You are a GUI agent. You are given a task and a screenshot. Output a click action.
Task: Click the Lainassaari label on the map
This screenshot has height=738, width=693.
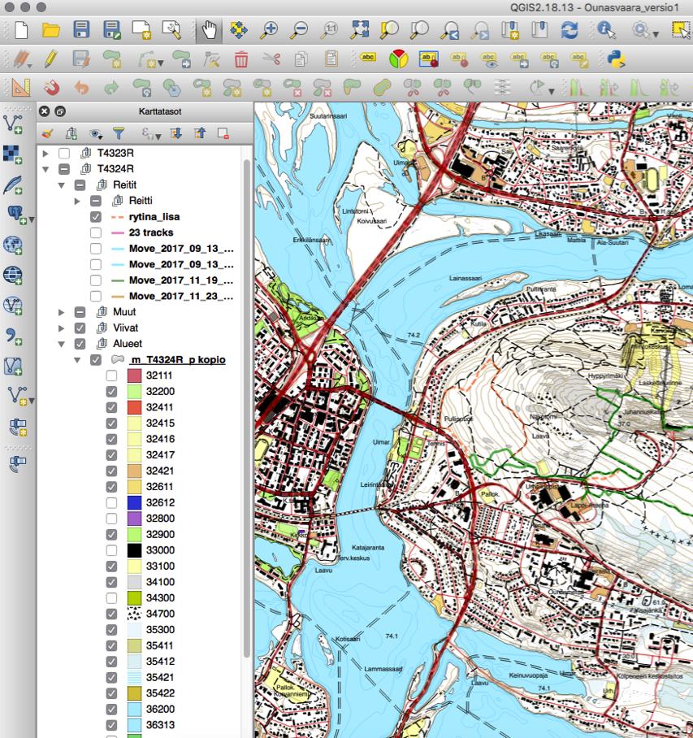click(x=466, y=278)
